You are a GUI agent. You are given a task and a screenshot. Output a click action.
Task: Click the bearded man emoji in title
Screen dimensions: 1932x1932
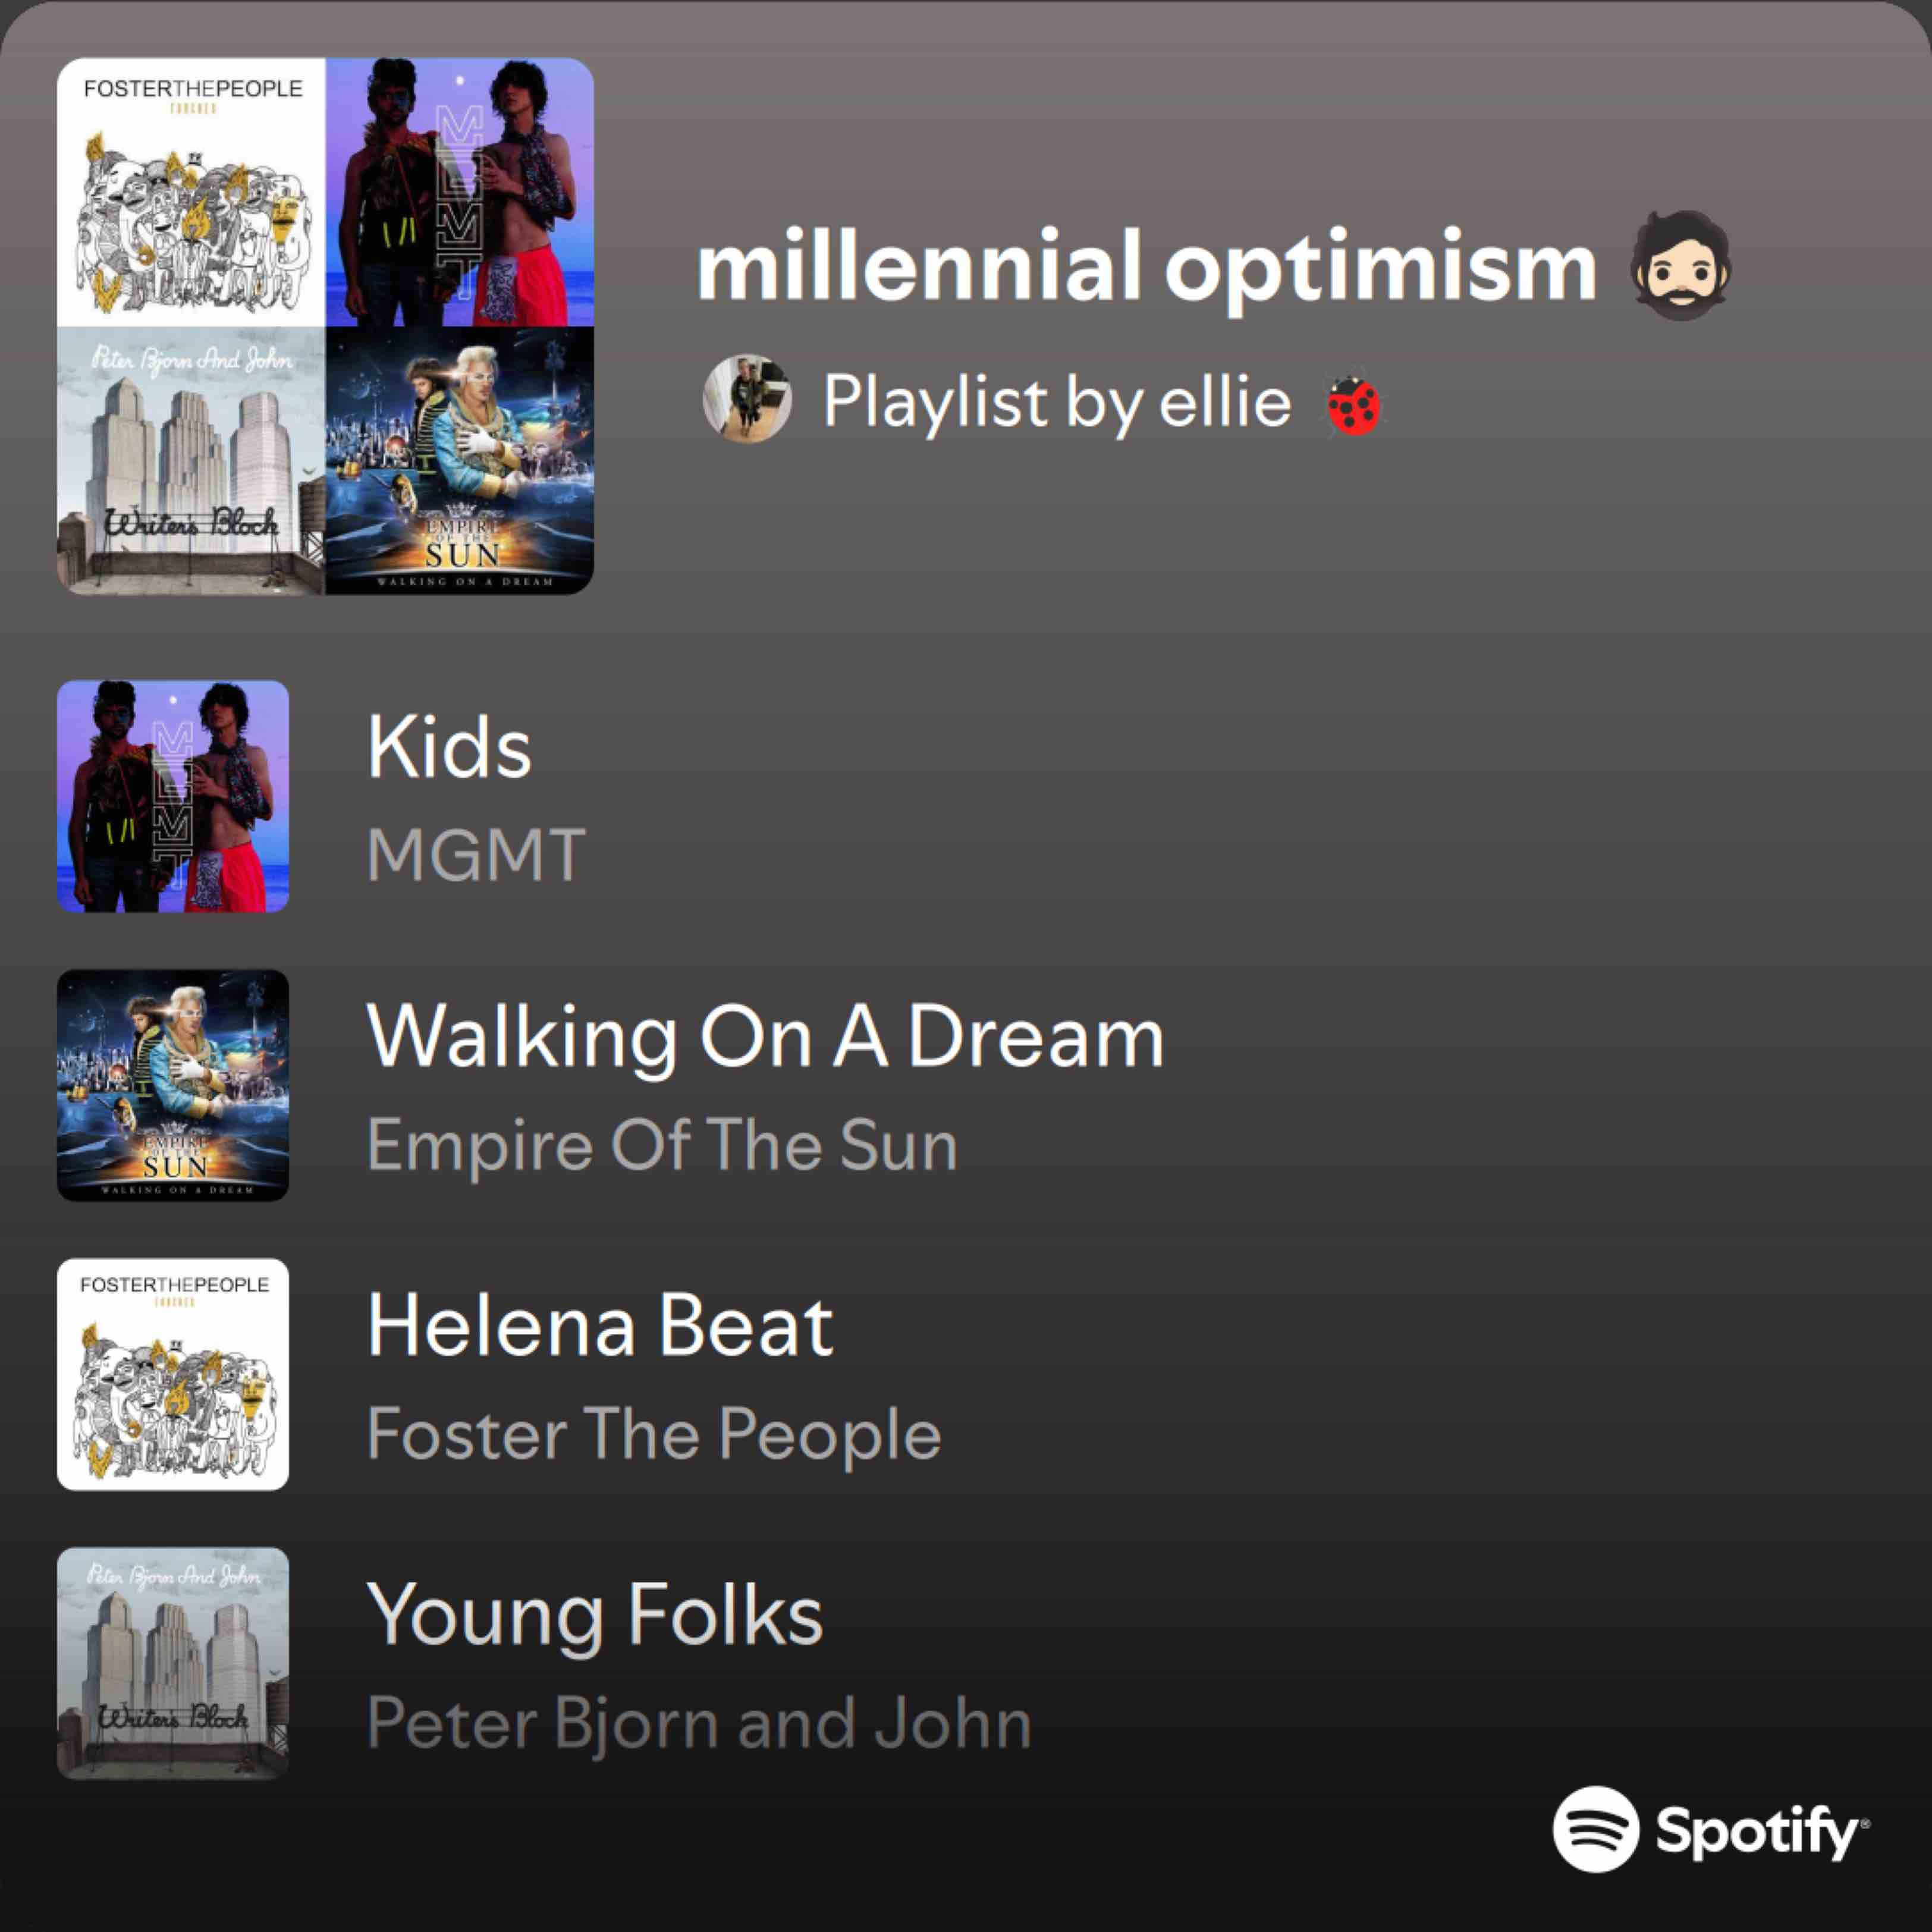pos(1681,265)
